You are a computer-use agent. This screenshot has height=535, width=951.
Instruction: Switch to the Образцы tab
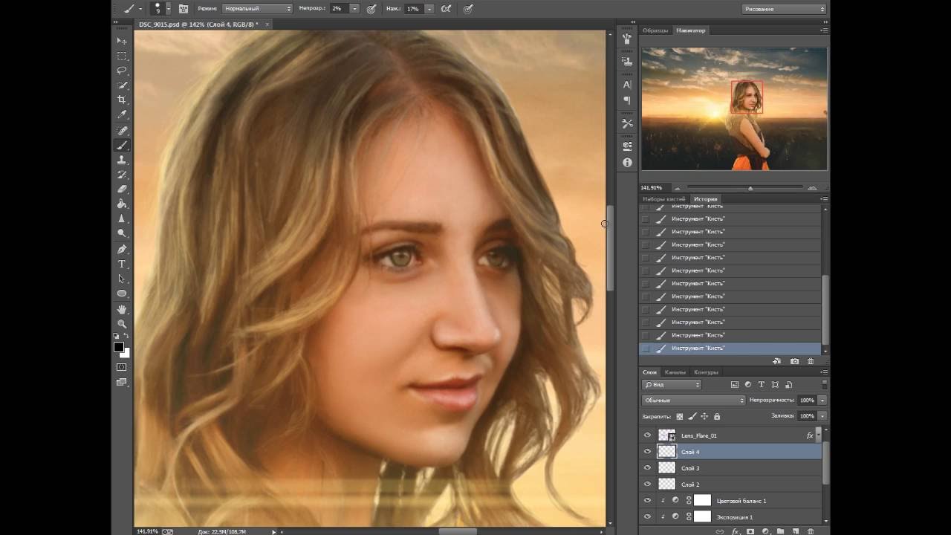tap(655, 30)
